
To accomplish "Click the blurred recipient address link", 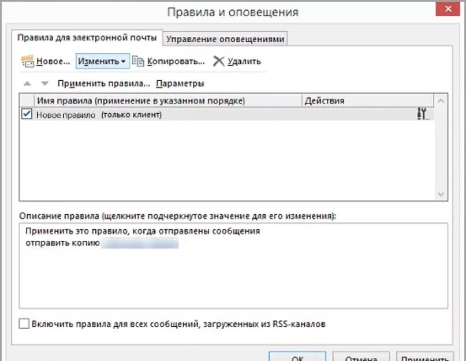I will [140, 243].
